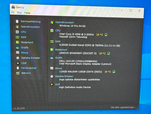Close the Speccy window
151x114 pixels.
(139, 11)
